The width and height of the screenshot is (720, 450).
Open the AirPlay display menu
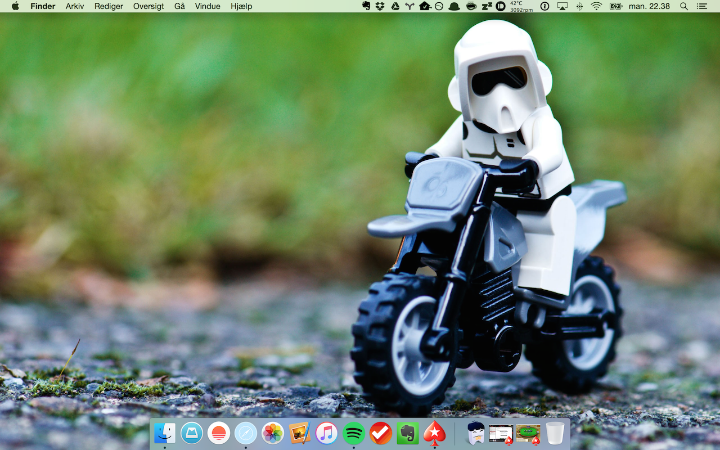(x=562, y=6)
